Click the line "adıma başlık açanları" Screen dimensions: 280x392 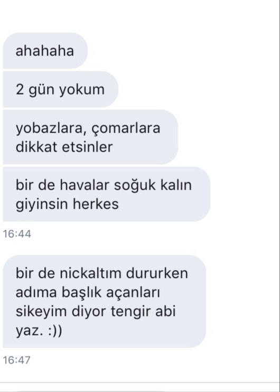click(x=88, y=293)
